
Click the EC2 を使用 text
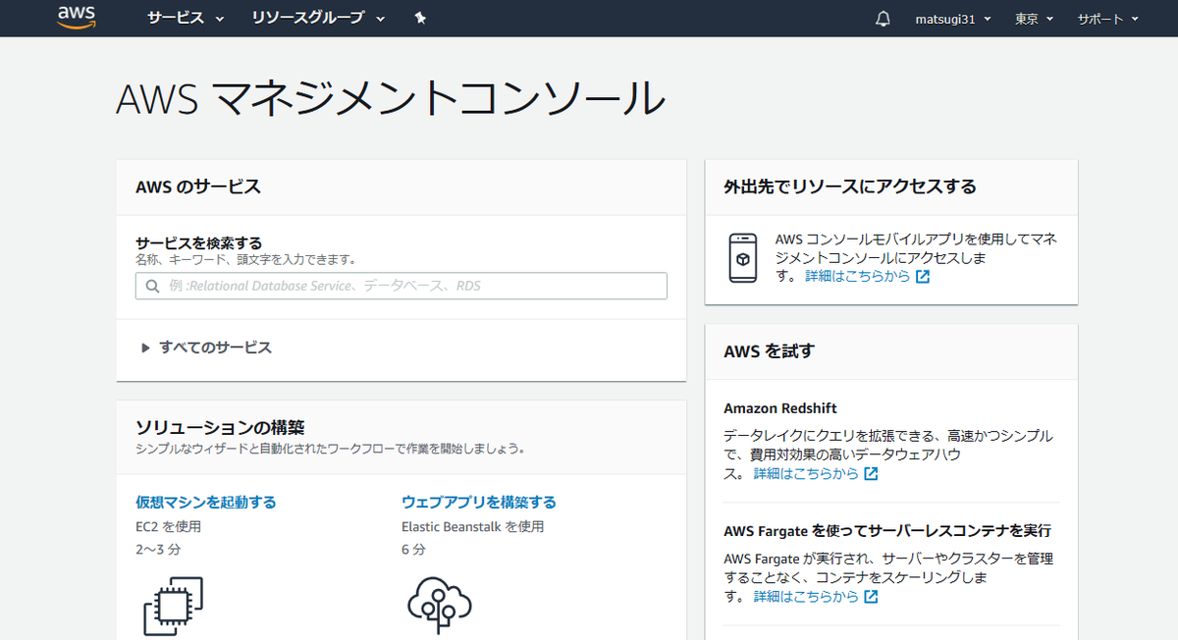[x=168, y=527]
